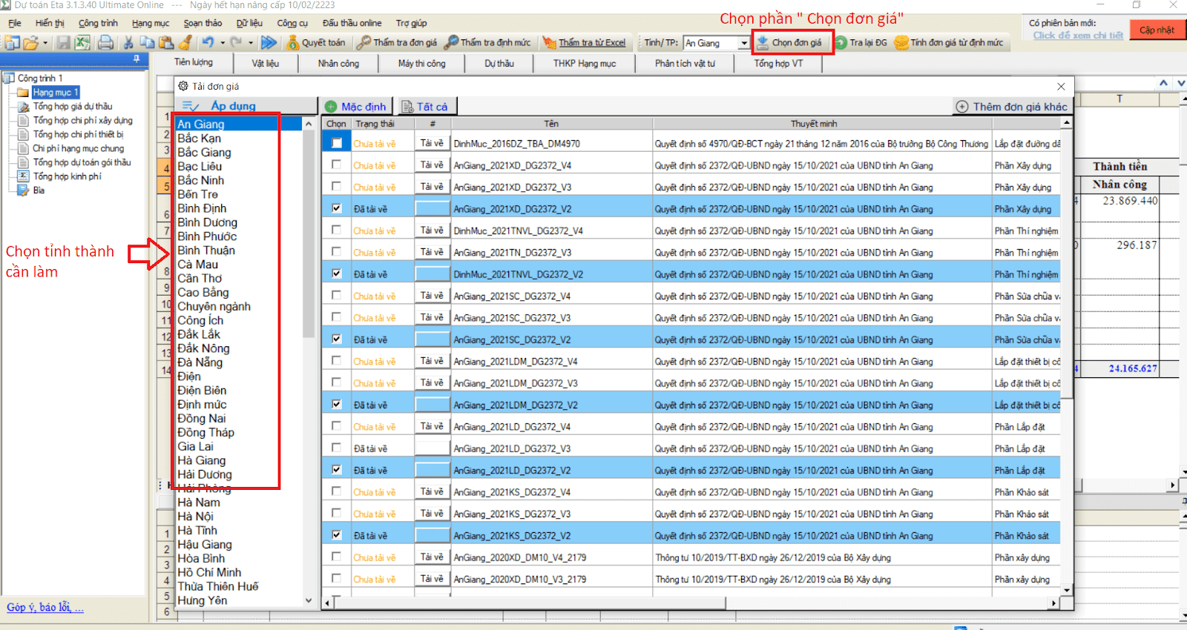The image size is (1187, 630).
Task: Click the Cập nhật update button
Action: click(1157, 30)
